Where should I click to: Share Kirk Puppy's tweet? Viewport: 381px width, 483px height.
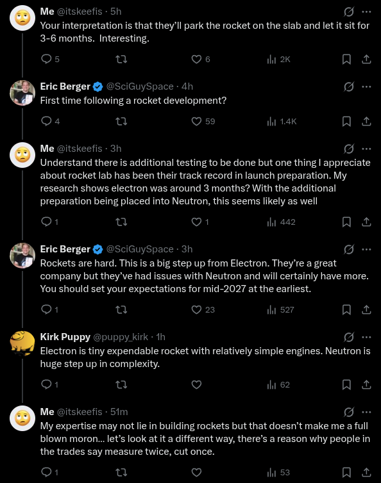[x=366, y=384]
